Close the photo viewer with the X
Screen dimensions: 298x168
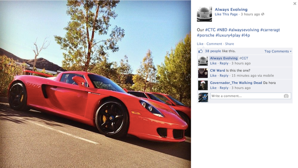point(295,3)
